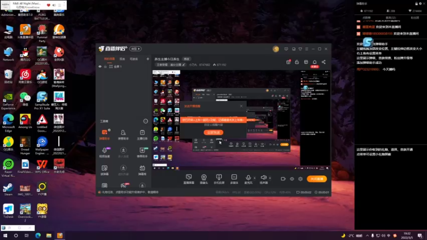Collapse the toolbox with round more button
Image resolution: width=427 pixels, height=240 pixels.
[x=145, y=121]
